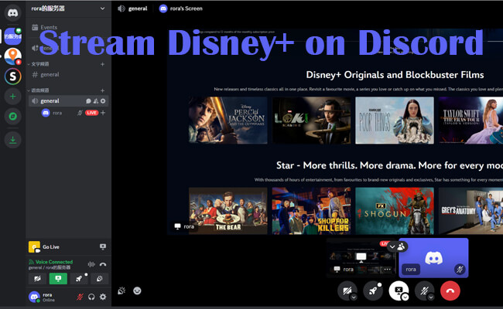Image resolution: width=503 pixels, height=309 pixels.
Task: Turn on camera in bottom call controls
Action: coord(347,291)
